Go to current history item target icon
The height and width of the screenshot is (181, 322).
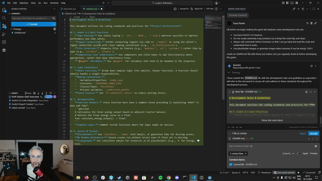pos(34,93)
